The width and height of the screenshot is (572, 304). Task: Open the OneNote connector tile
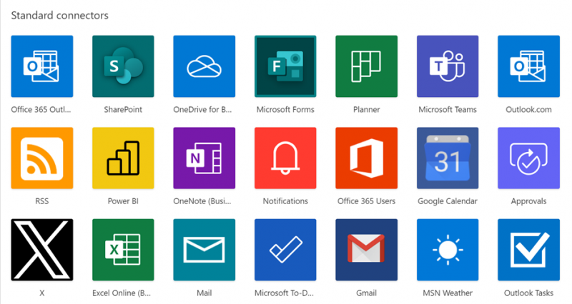(204, 158)
